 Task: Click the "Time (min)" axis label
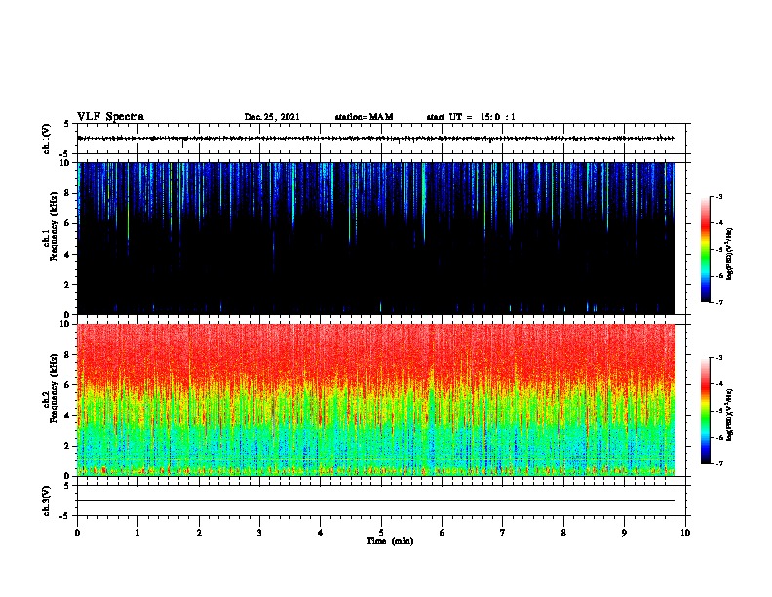pyautogui.click(x=390, y=541)
